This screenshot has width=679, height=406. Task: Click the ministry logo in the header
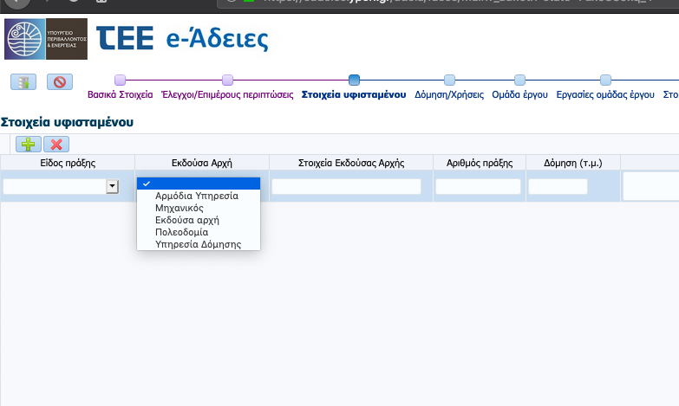(x=45, y=39)
